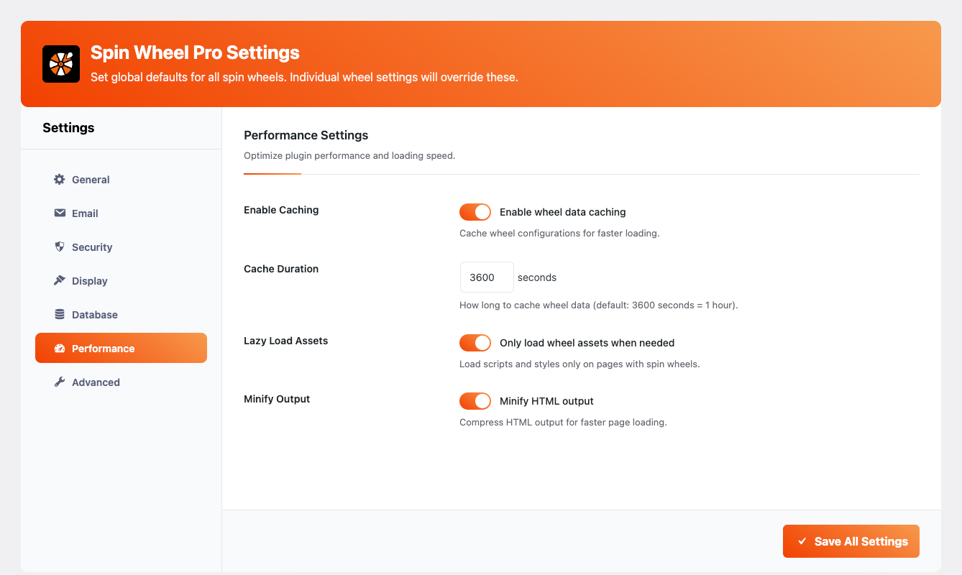The height and width of the screenshot is (575, 962).
Task: Click Save All Settings
Action: 851,541
